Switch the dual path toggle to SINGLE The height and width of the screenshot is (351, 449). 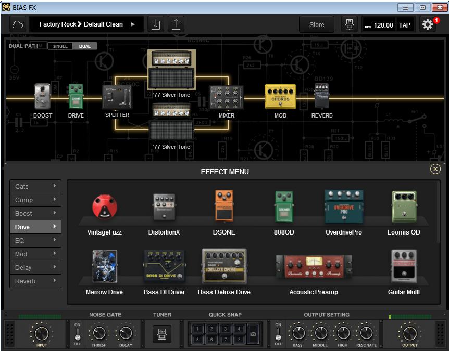tap(60, 46)
